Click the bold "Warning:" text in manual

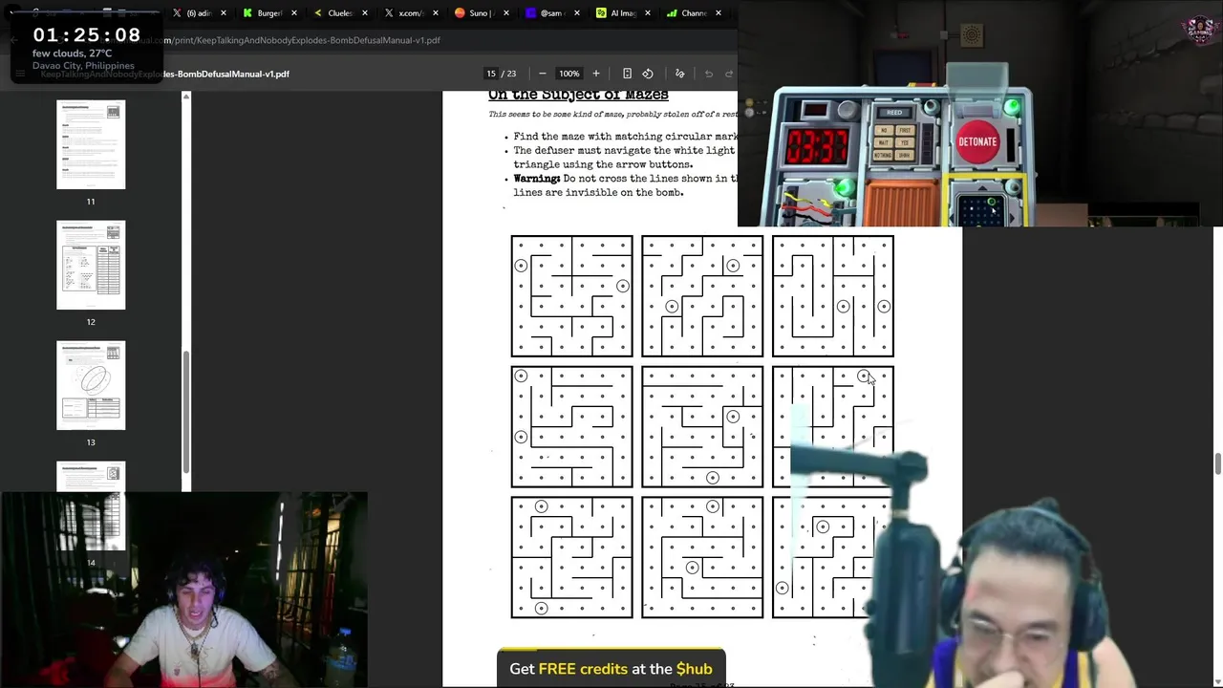pos(537,179)
